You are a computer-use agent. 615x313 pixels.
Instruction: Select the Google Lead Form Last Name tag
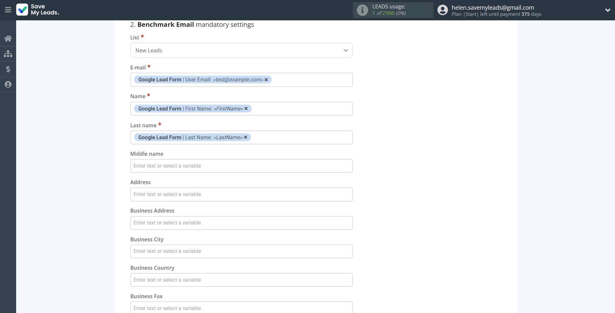point(192,137)
